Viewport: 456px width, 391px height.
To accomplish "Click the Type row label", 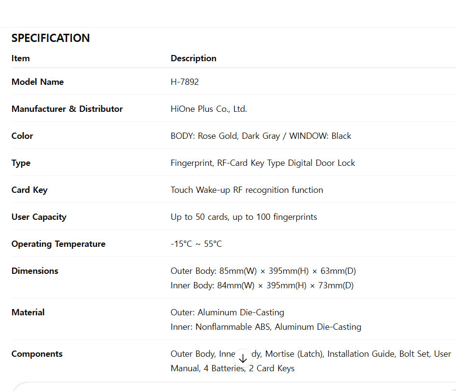I will point(21,163).
